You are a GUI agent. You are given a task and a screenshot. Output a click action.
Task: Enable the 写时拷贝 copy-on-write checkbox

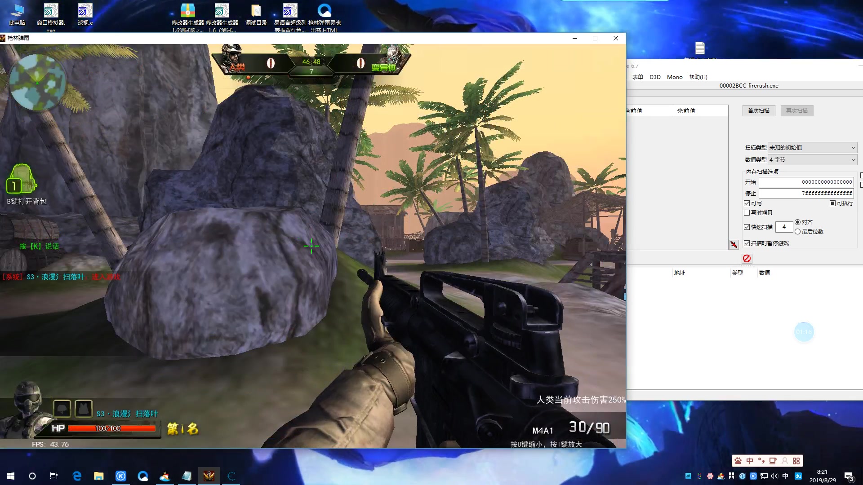click(747, 213)
